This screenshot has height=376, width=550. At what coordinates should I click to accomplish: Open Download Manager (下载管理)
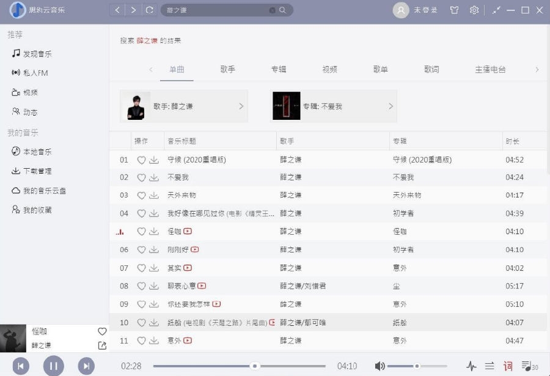pos(32,171)
